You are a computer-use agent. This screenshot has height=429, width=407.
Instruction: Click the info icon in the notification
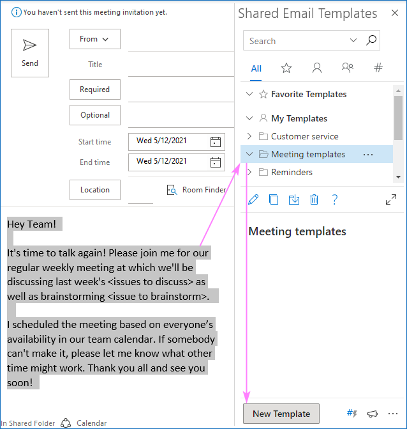17,12
